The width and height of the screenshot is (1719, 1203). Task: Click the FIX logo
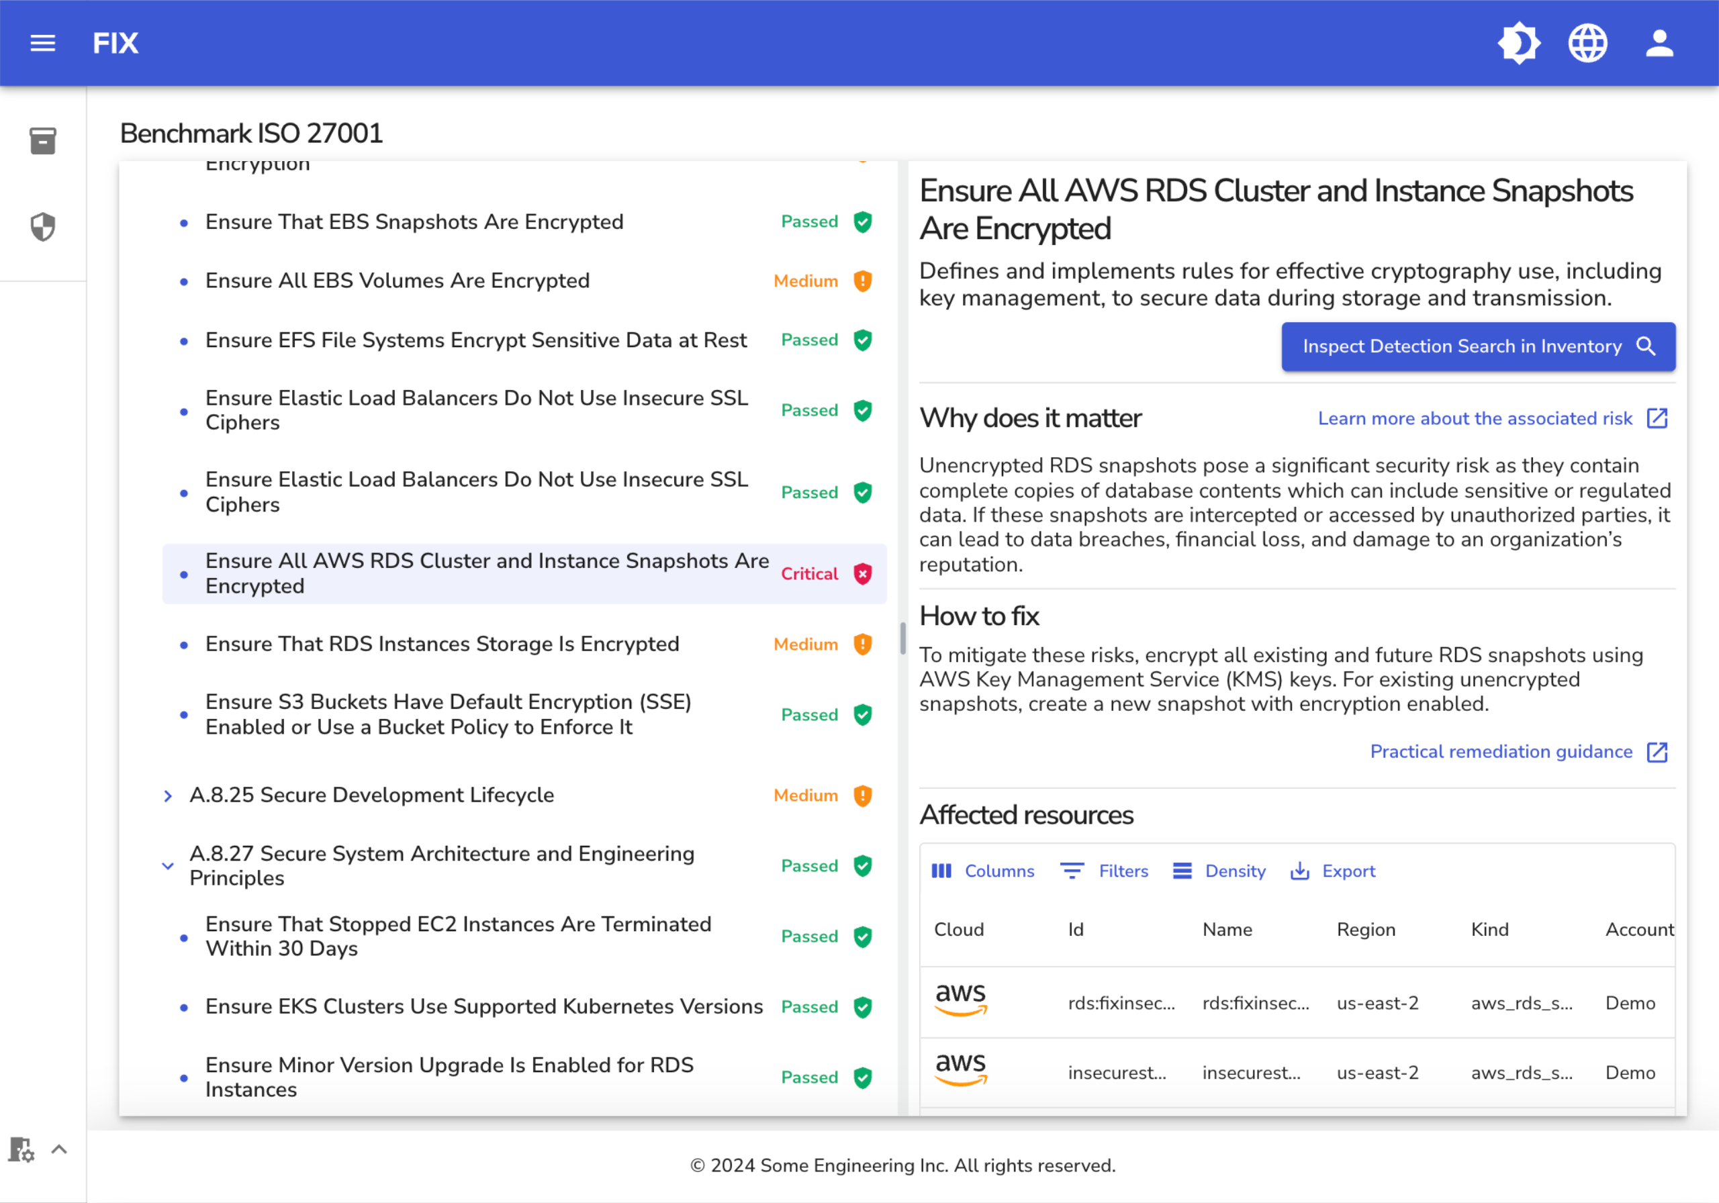(x=115, y=44)
